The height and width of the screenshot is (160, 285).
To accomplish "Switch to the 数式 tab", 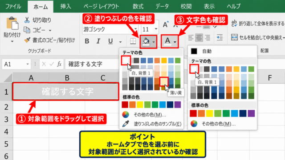I will click(138, 7).
